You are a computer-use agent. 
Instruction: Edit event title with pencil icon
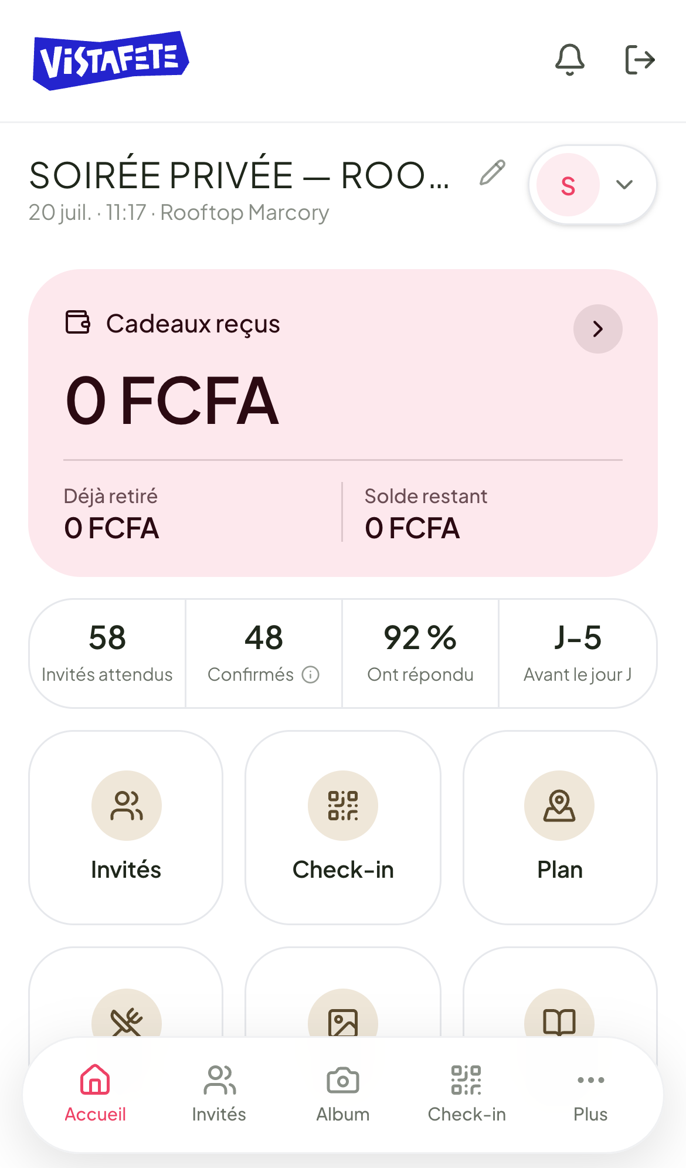coord(493,173)
